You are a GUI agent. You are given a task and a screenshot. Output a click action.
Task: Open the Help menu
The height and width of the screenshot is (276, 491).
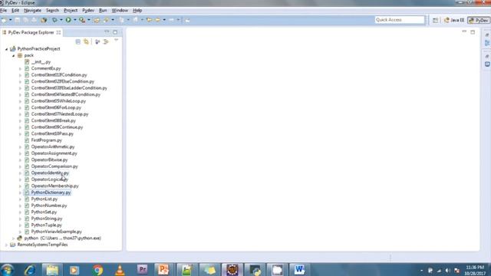[137, 10]
